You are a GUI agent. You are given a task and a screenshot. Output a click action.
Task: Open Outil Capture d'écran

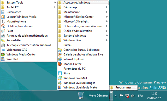pyautogui.click(x=29, y=26)
